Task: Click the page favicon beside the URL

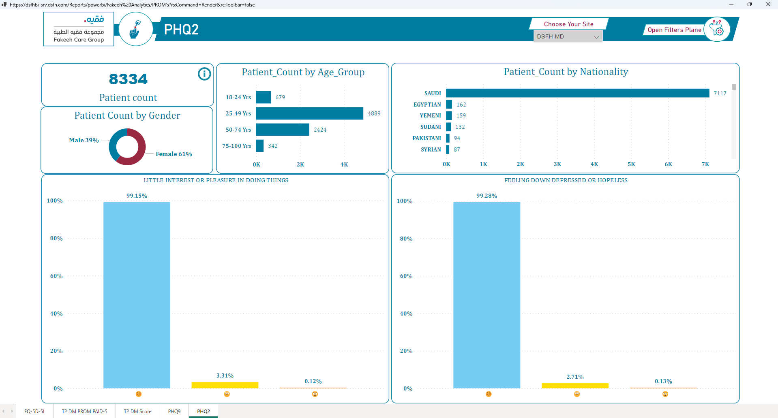Action: 4,4
